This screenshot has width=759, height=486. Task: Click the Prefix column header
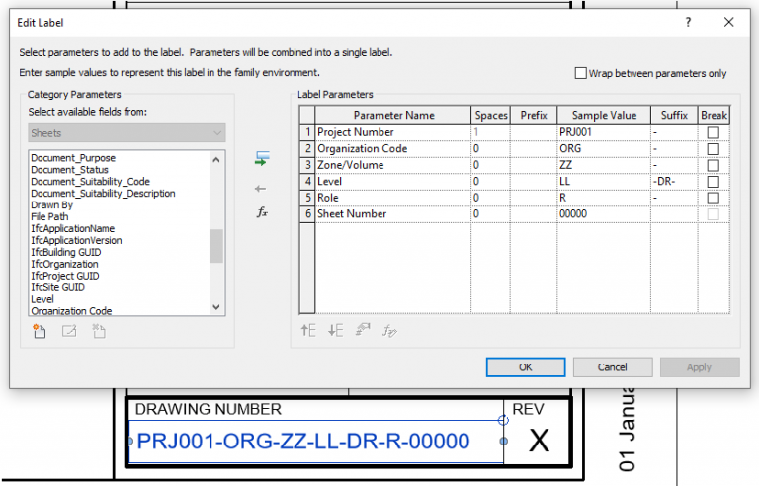[534, 116]
